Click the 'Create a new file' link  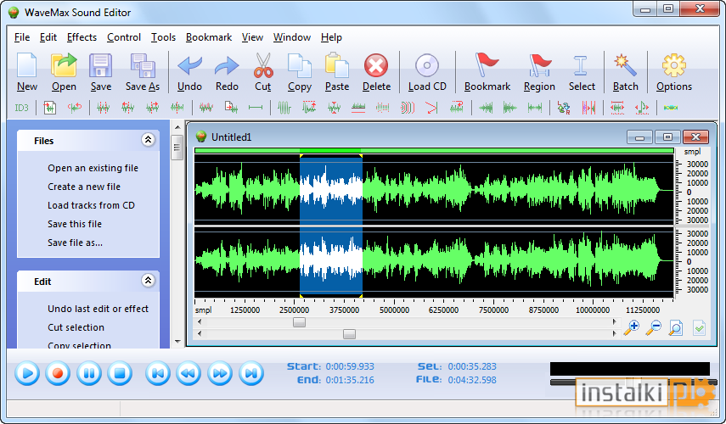[x=84, y=187]
